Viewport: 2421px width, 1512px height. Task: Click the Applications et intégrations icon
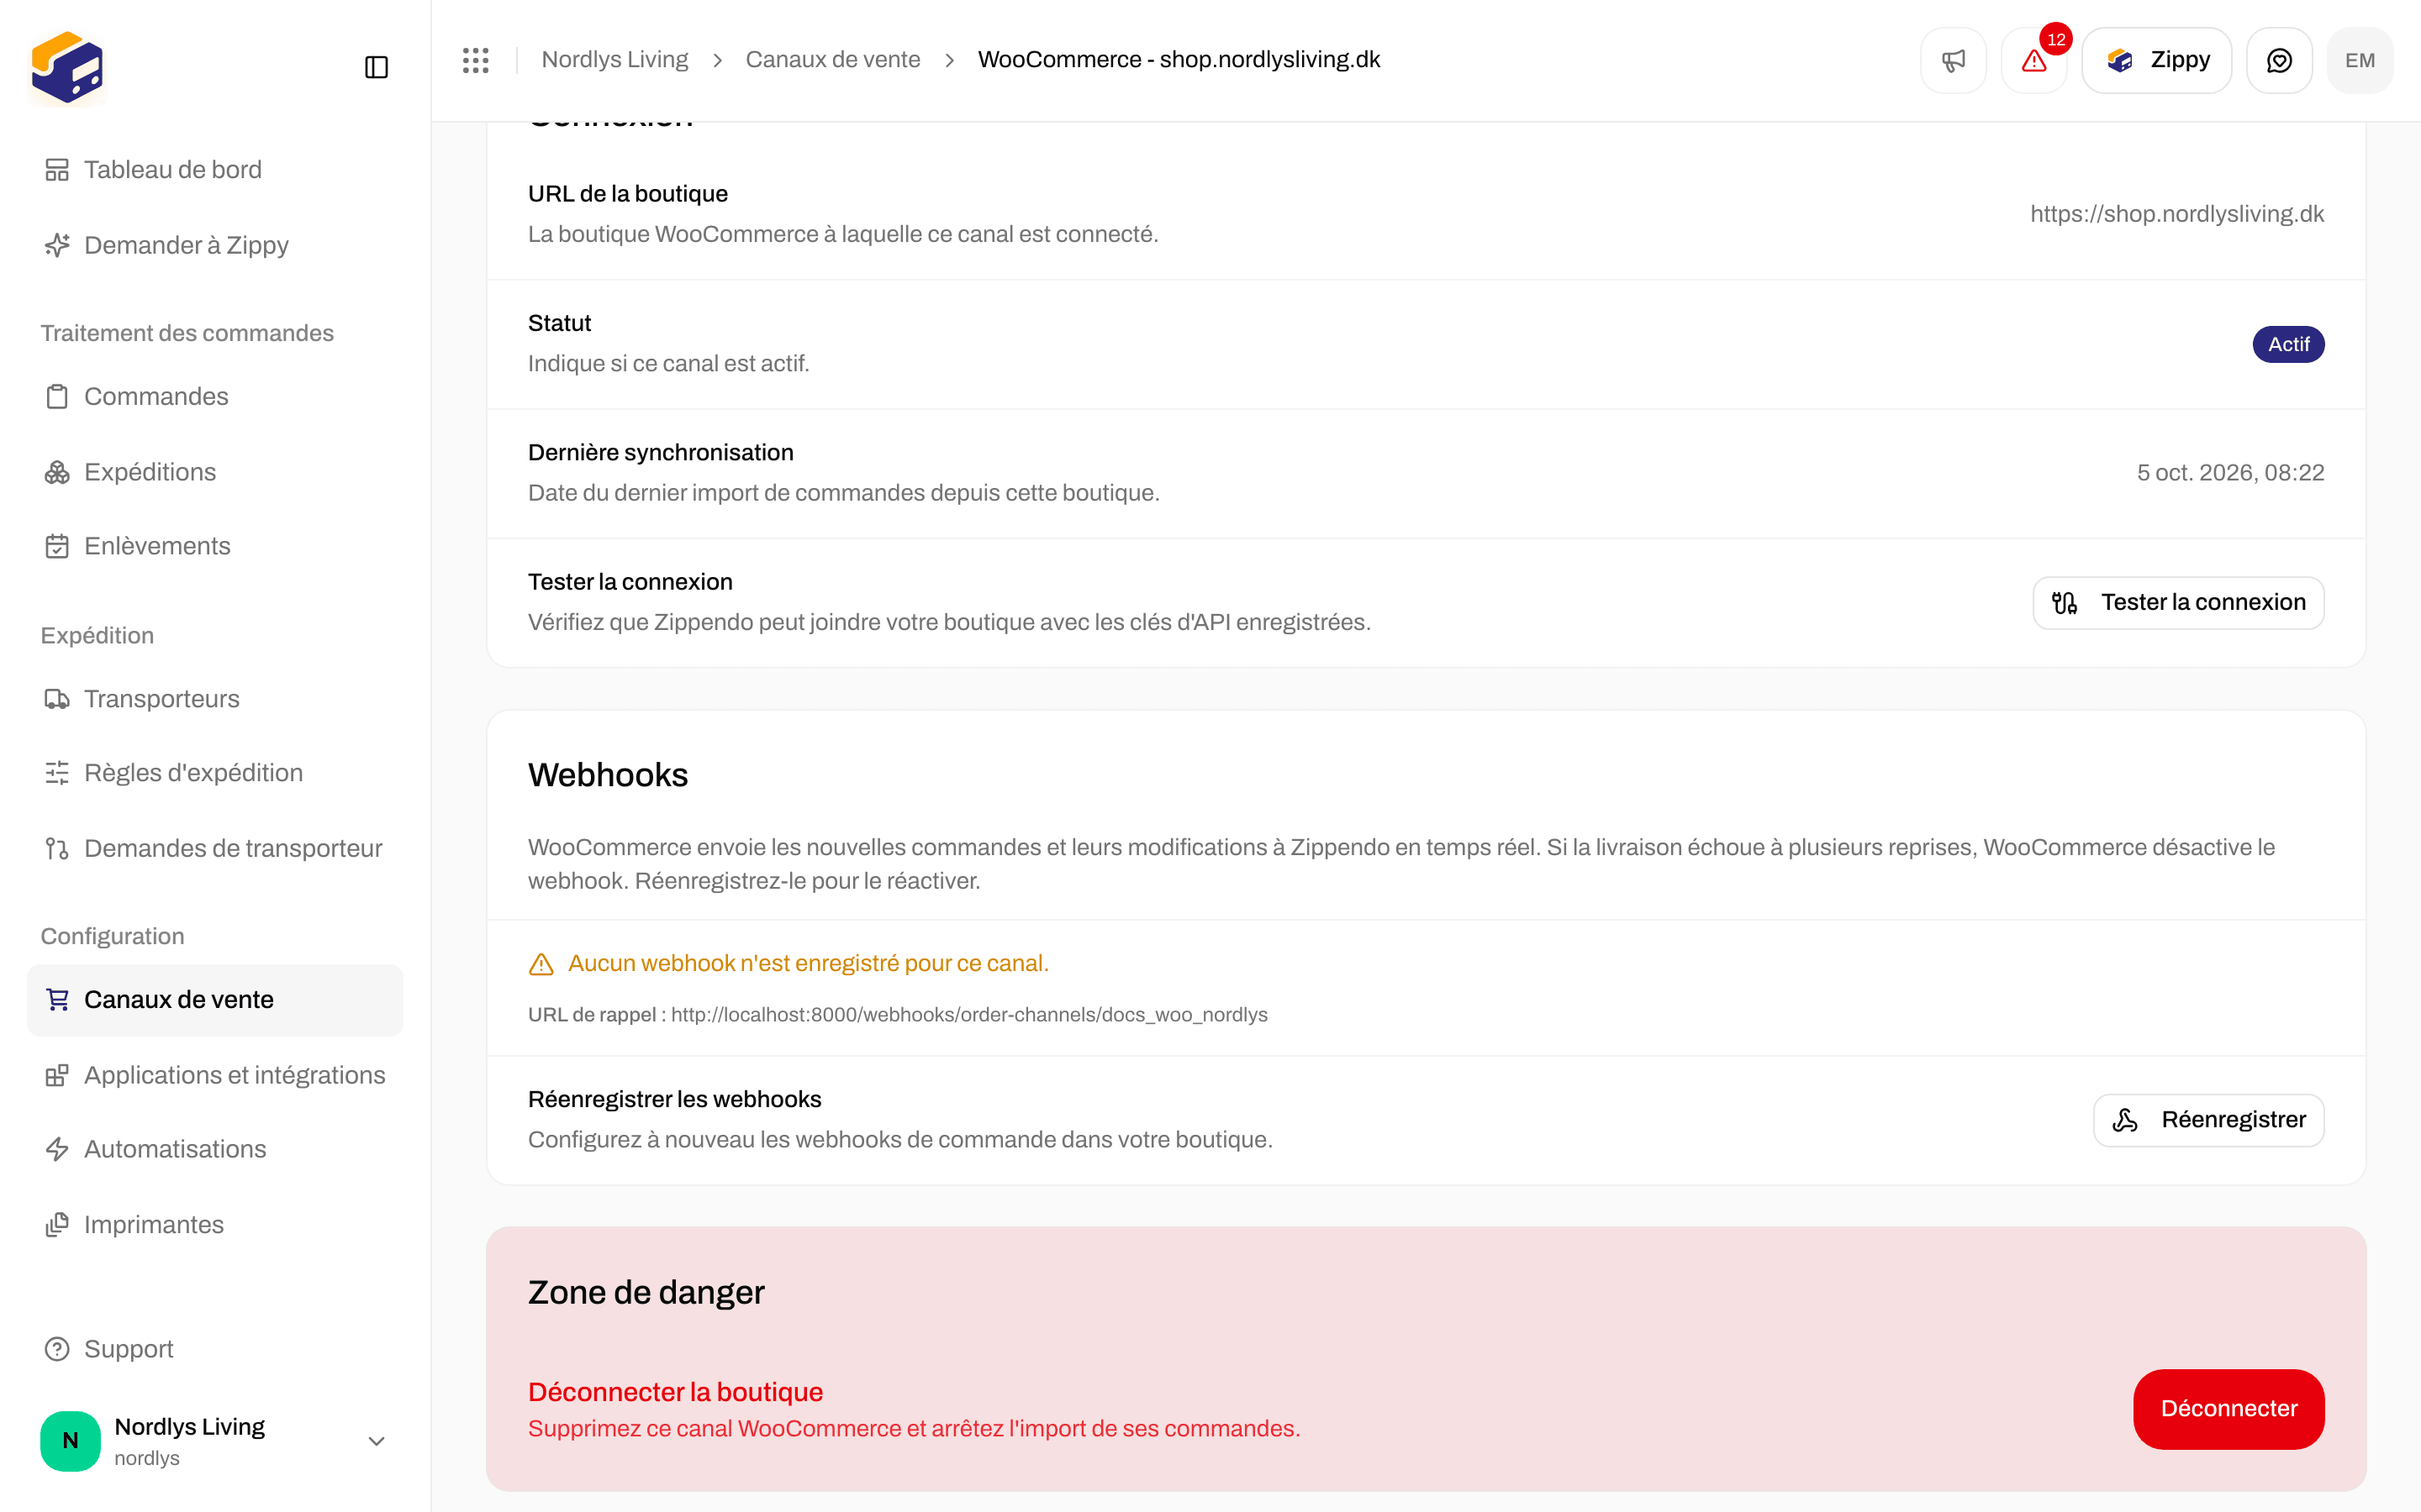tap(57, 1075)
